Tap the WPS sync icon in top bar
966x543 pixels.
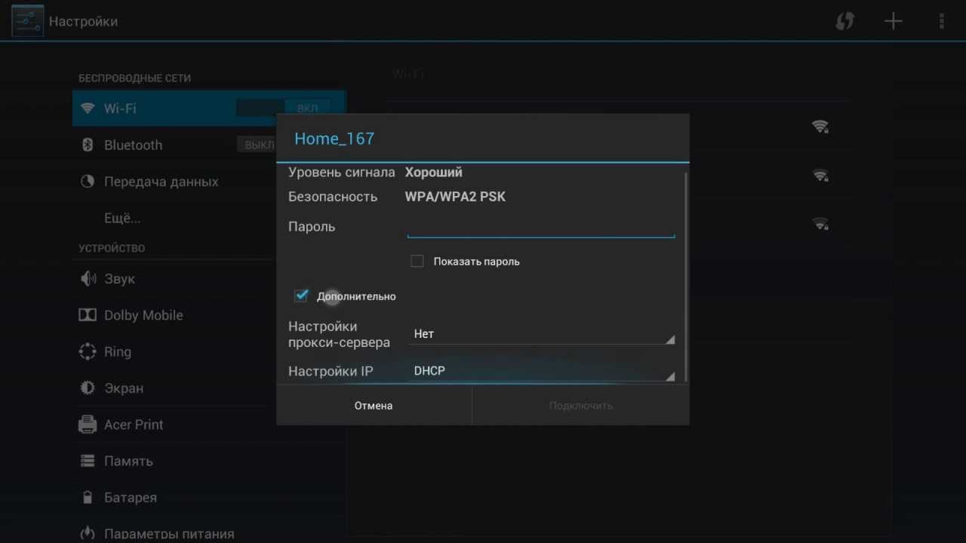tap(844, 21)
